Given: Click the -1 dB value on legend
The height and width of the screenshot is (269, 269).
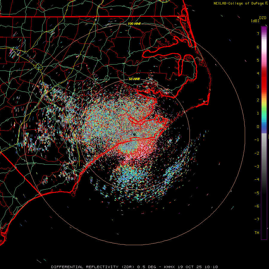Looking at the screenshot, I should click(x=257, y=140).
